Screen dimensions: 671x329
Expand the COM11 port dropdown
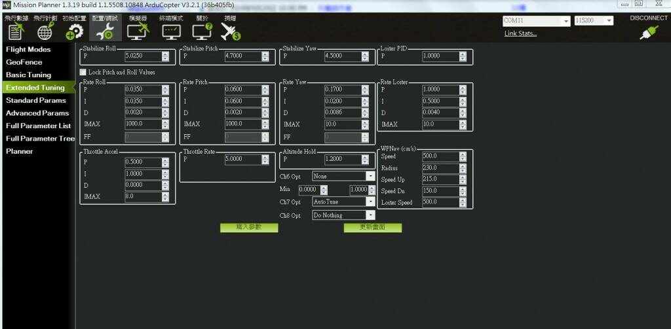[566, 21]
